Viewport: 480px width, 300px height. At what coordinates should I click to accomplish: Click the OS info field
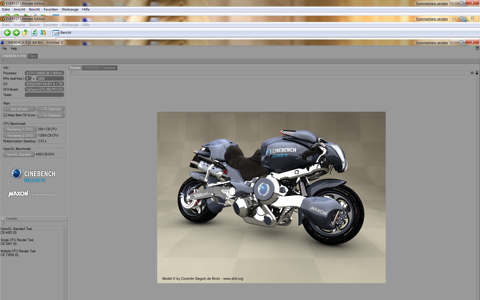44,84
